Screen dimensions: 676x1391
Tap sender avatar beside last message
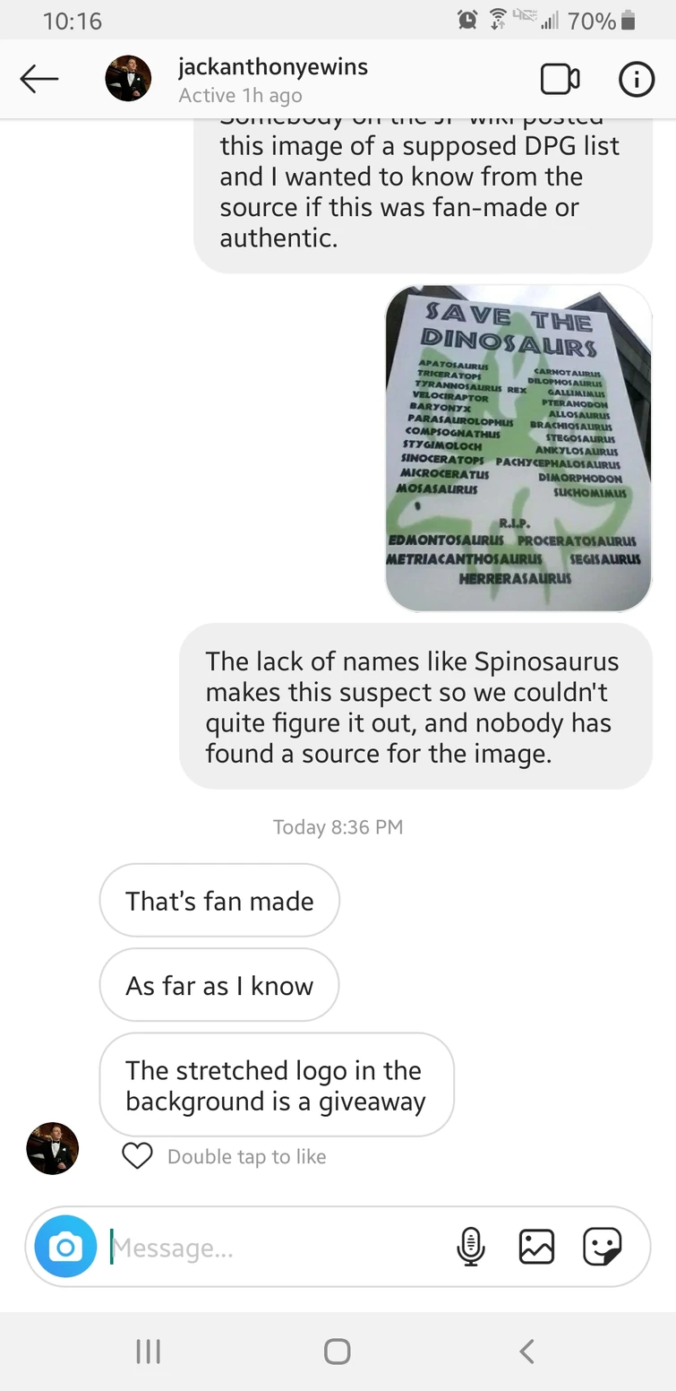pos(53,1148)
